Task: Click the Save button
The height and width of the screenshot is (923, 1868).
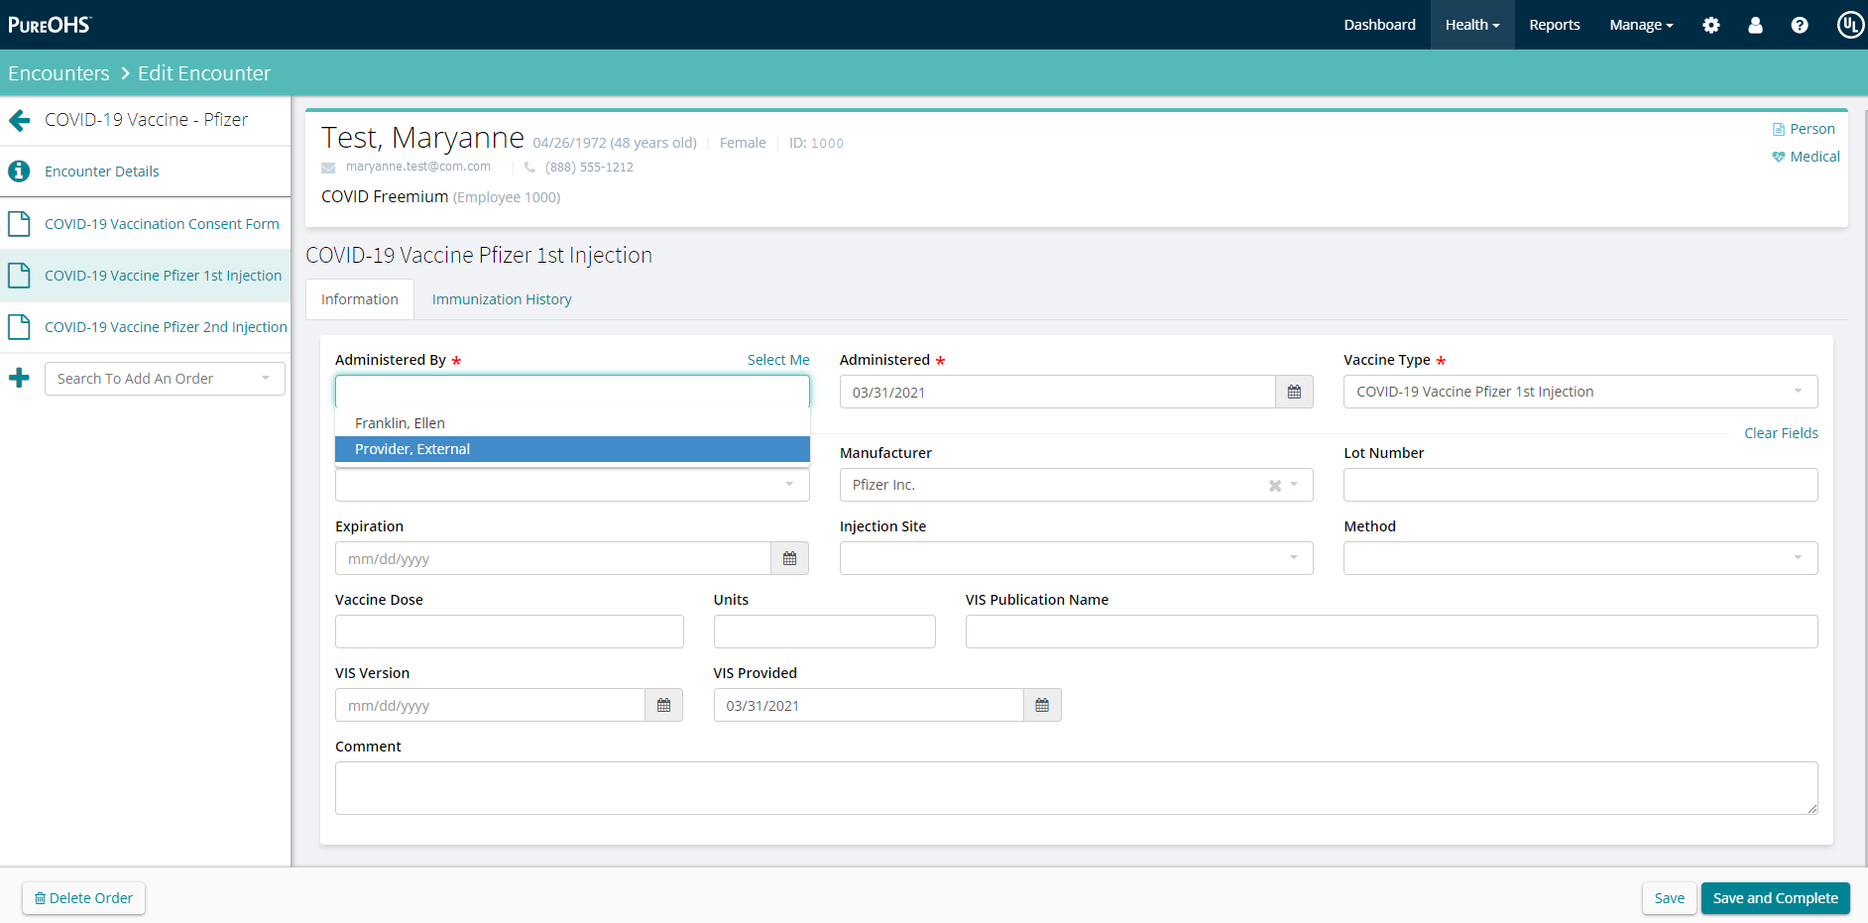Action: coord(1669,898)
